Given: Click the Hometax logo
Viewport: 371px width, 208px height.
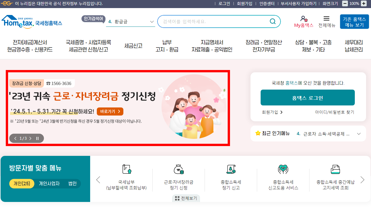Looking at the screenshot, I should point(32,22).
